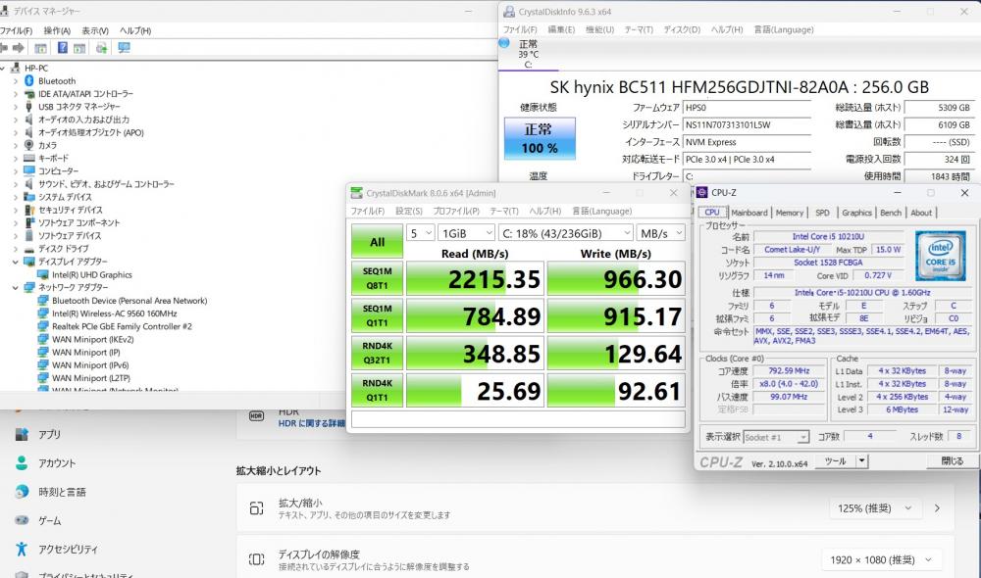The height and width of the screenshot is (578, 981).
Task: Click the 正常 100 % health status button
Action: [x=540, y=138]
